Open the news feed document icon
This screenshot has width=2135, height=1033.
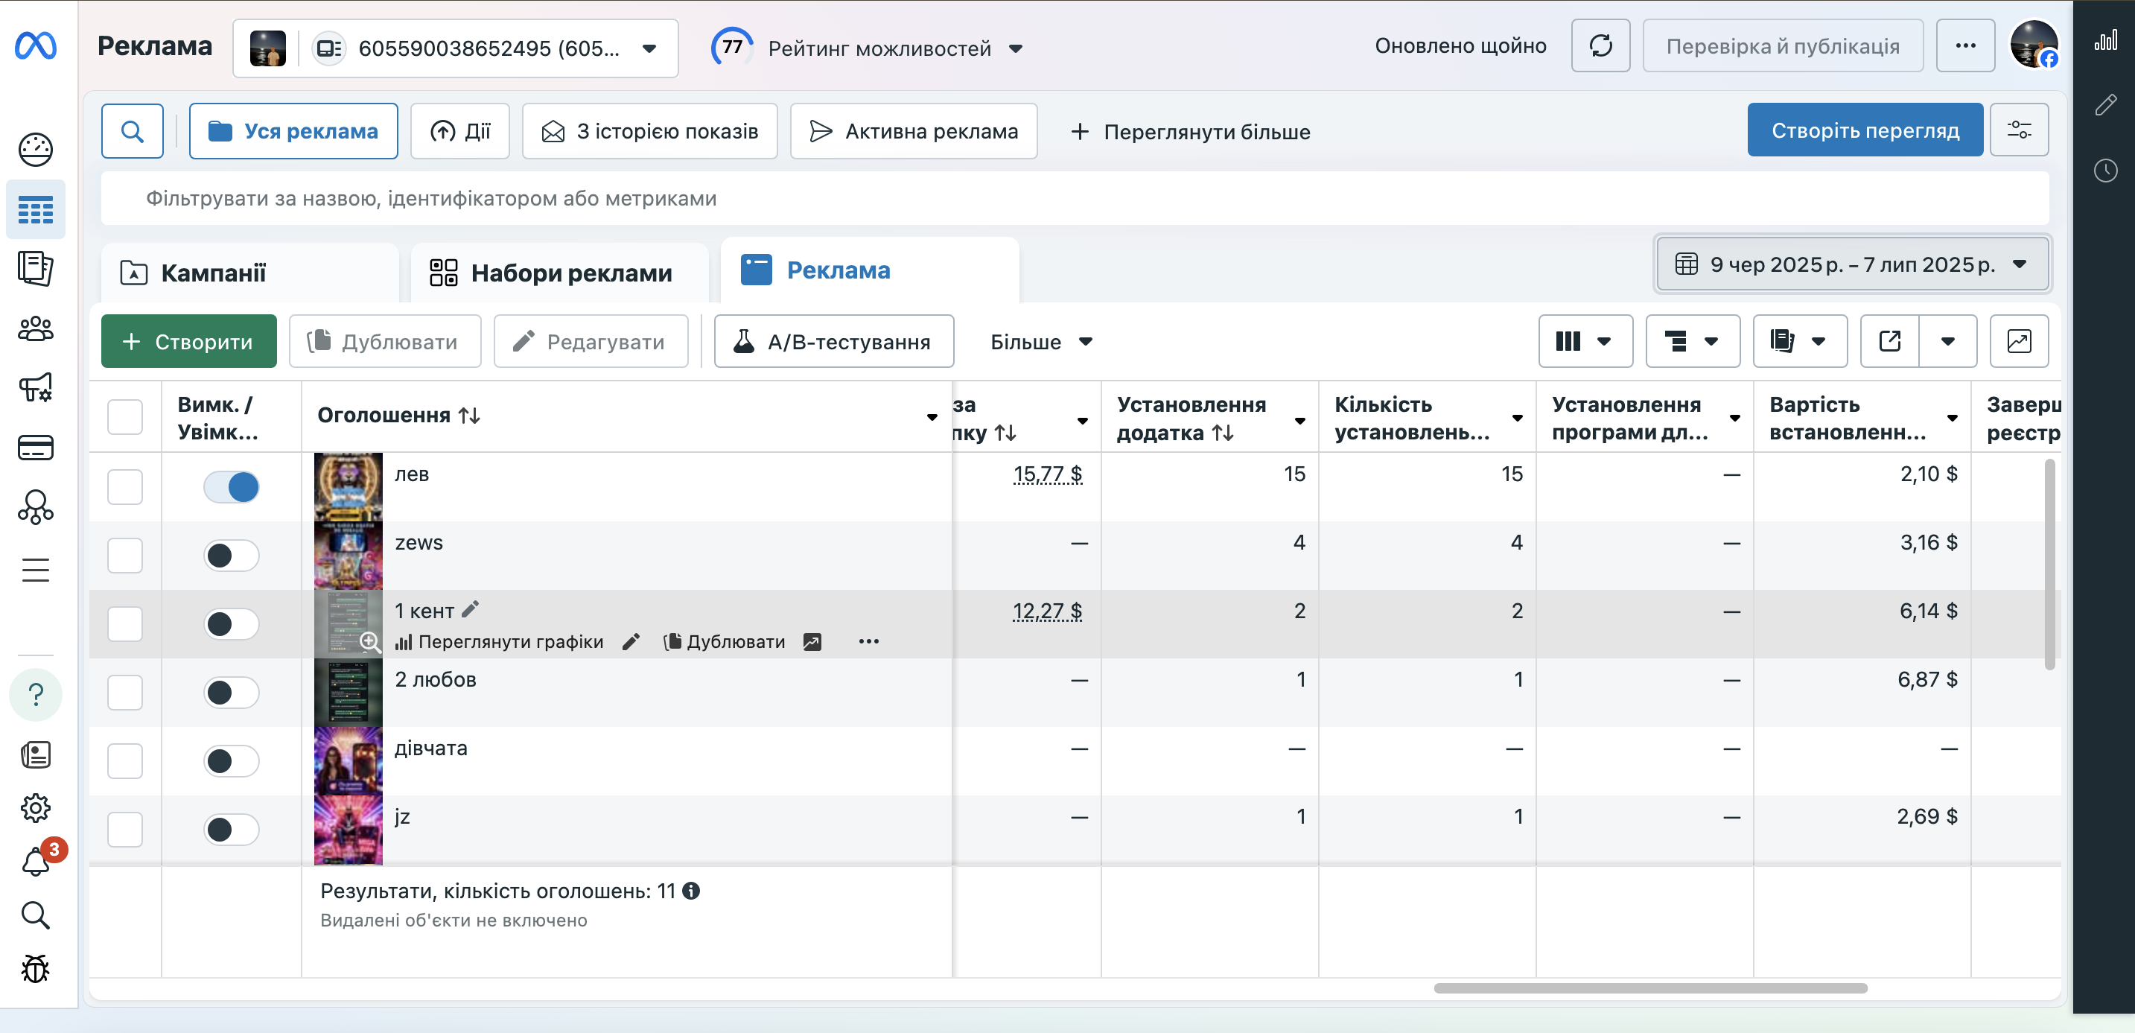(36, 754)
